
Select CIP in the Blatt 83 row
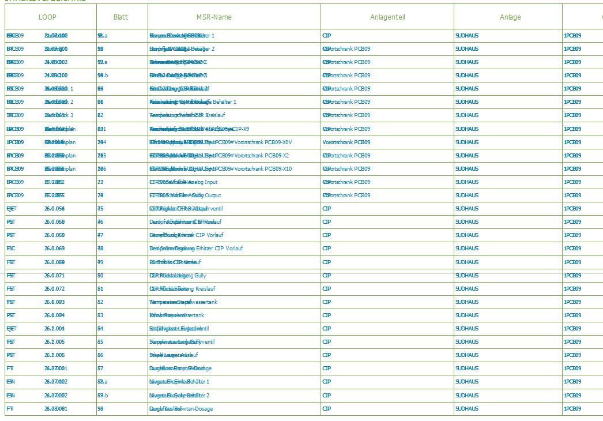coord(326,315)
